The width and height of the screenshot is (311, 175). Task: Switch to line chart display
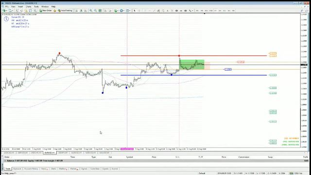tap(86, 11)
